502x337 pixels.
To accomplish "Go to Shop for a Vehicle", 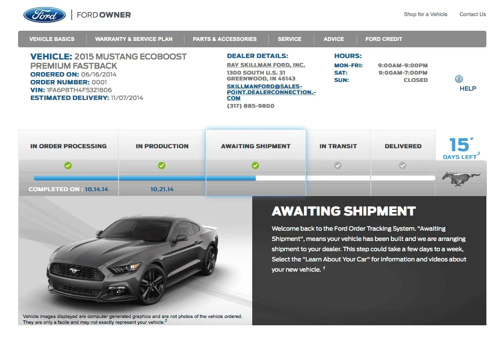I will click(425, 15).
